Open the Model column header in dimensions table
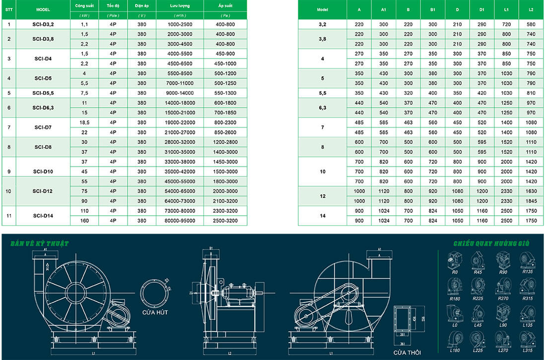Screen dimensions: 546x360 pos(323,9)
